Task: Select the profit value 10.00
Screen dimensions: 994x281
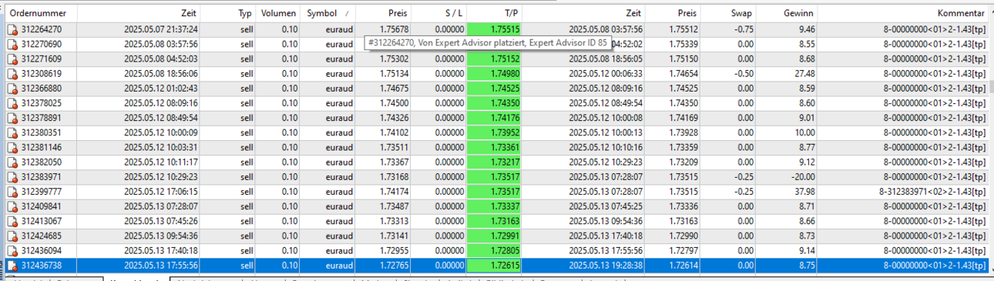Action: 804,133
